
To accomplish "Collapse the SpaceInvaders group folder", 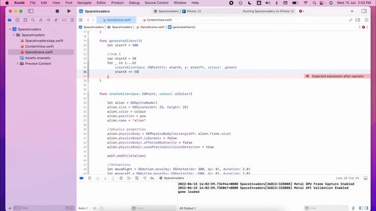I will click(x=14, y=35).
